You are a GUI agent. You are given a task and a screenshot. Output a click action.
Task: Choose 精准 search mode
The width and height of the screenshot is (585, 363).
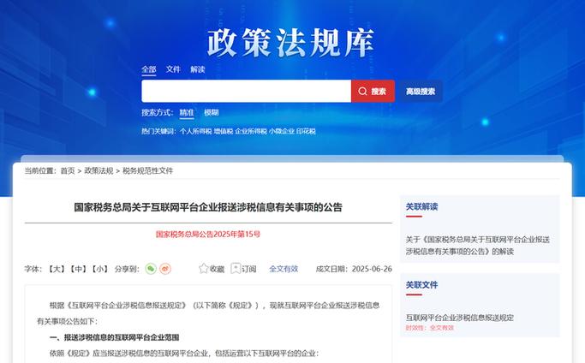[x=187, y=112]
